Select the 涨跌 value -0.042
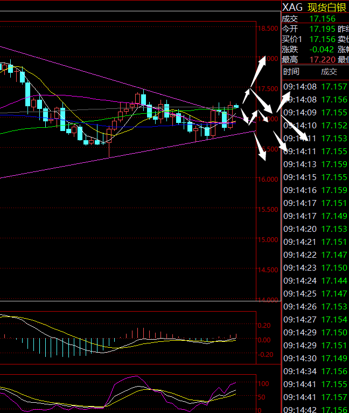 (x=322, y=50)
